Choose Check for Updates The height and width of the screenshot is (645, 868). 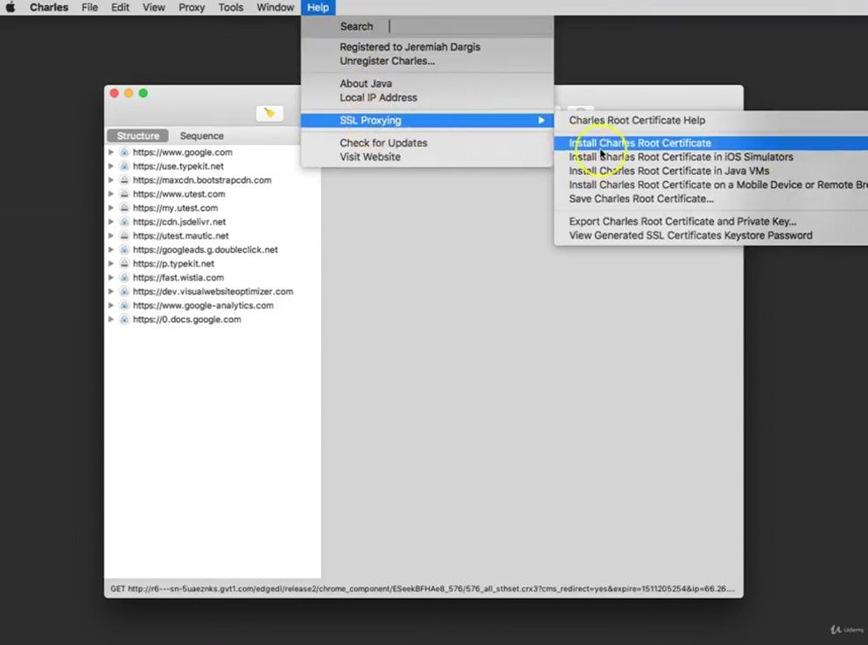(383, 142)
